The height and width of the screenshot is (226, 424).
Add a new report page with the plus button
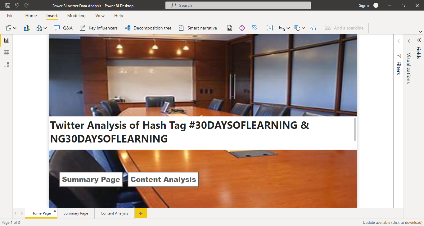click(141, 213)
